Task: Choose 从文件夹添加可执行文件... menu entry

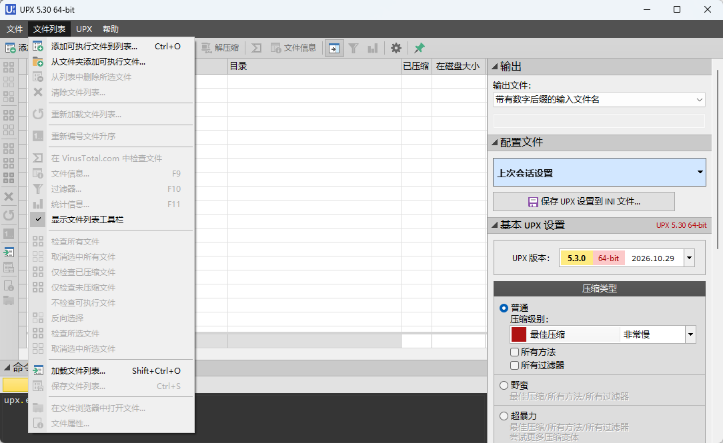Action: tap(111, 62)
